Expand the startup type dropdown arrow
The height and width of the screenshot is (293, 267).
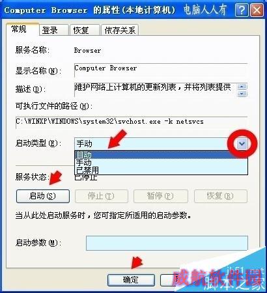(x=242, y=144)
